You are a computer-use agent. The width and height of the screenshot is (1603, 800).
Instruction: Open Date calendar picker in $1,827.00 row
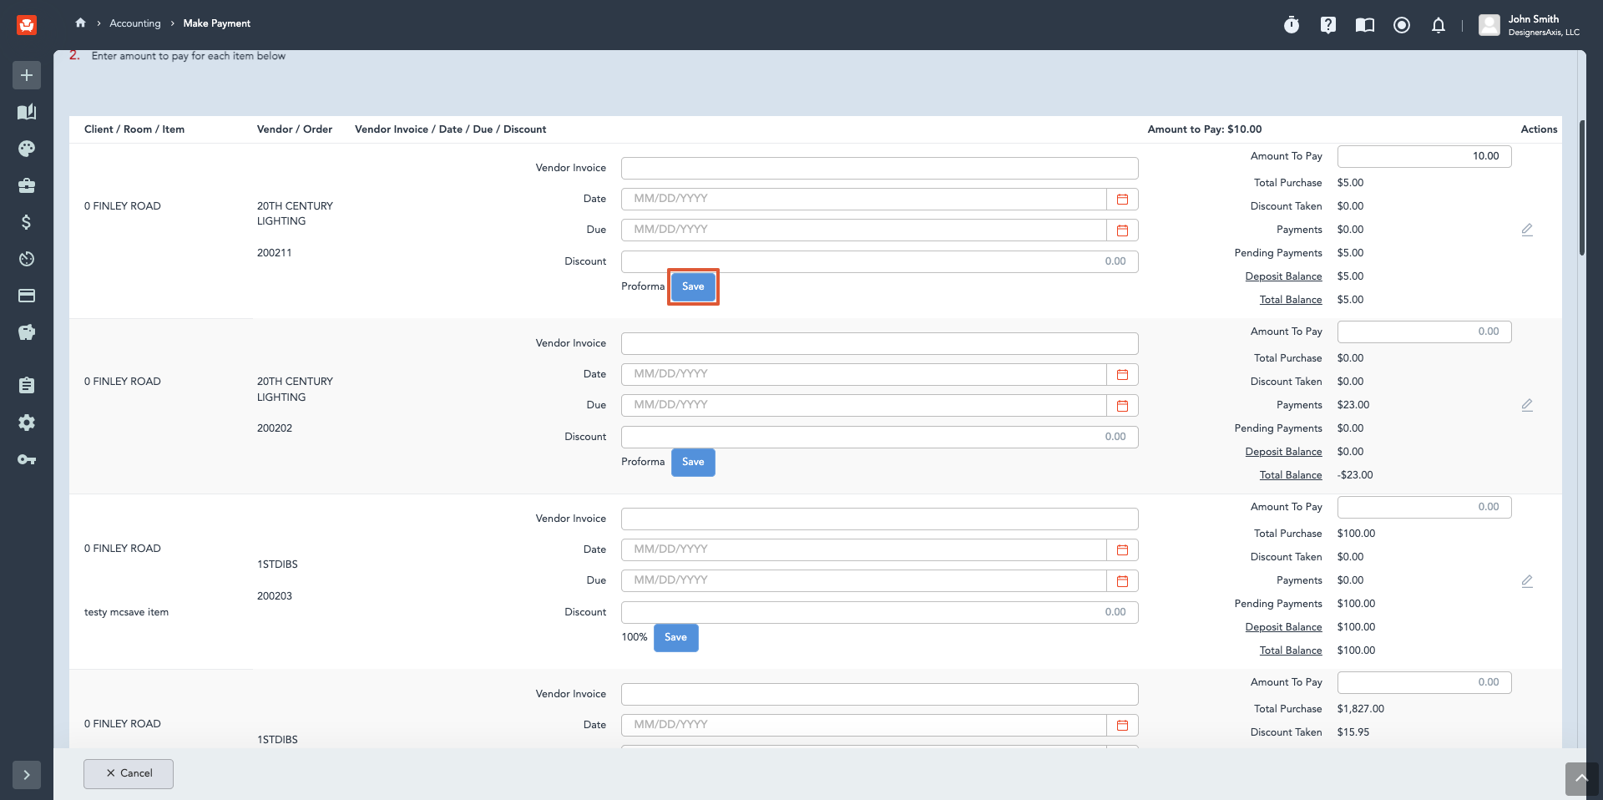(x=1122, y=725)
